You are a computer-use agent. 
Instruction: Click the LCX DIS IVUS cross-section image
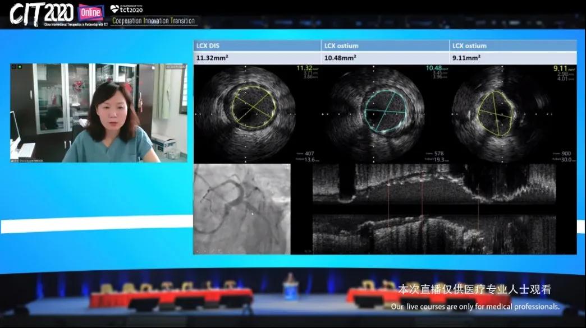(245, 114)
